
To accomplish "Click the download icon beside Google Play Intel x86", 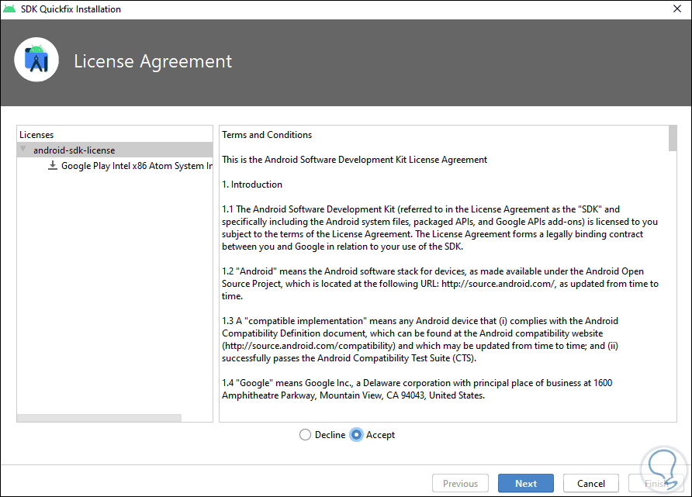I will click(x=53, y=166).
